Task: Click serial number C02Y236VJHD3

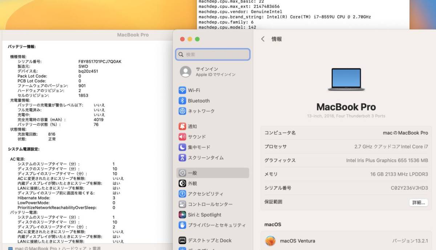Action: point(409,188)
